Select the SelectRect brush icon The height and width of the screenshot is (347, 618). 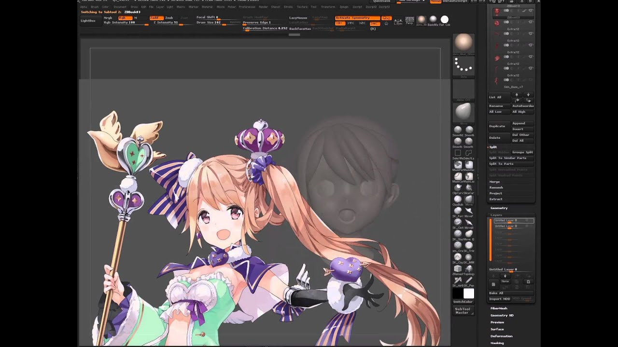(458, 153)
